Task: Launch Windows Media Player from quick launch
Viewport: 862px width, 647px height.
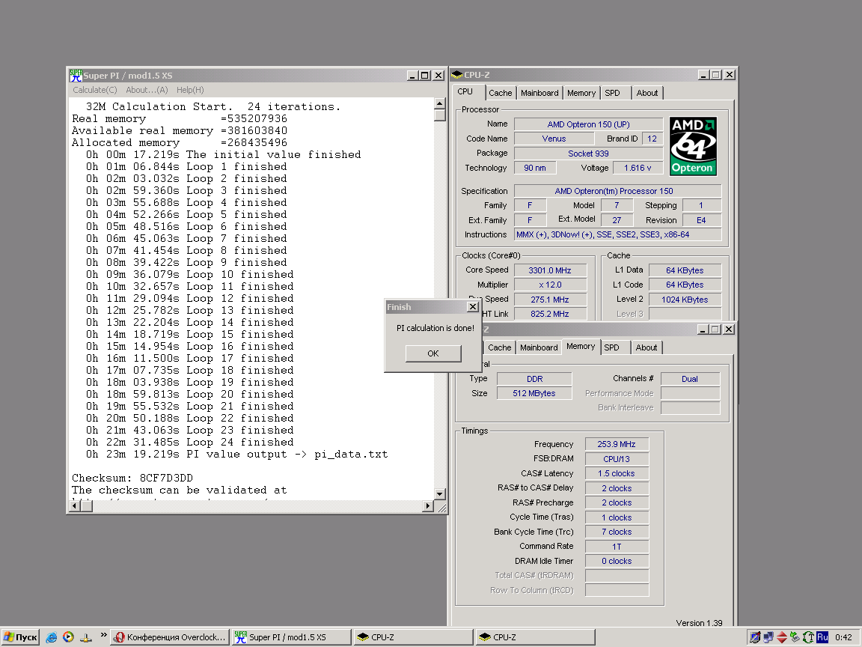Action: click(x=68, y=637)
